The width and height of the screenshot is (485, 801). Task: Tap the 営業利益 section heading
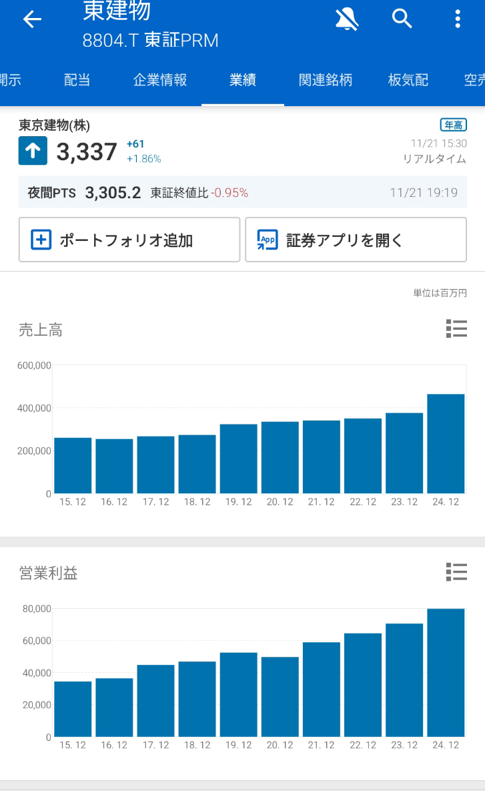point(48,573)
